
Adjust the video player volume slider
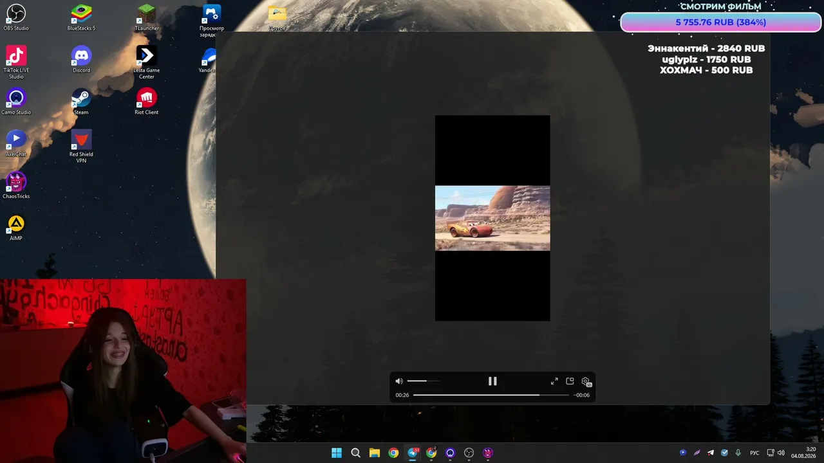(423, 381)
